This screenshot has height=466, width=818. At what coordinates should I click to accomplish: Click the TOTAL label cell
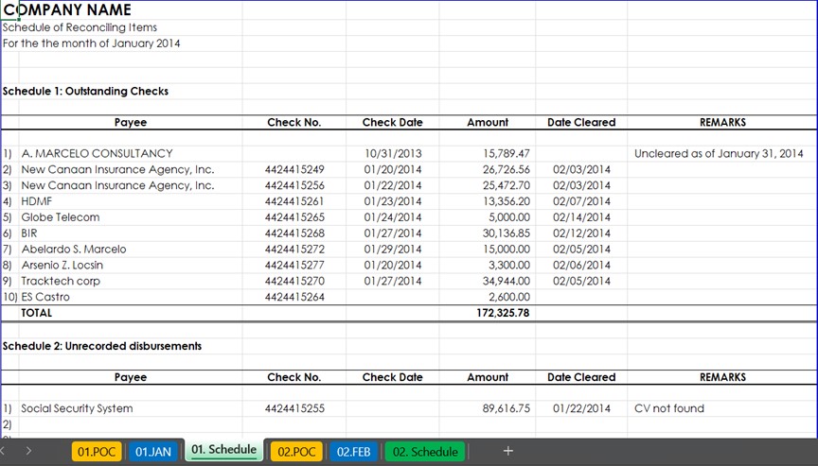click(x=37, y=313)
